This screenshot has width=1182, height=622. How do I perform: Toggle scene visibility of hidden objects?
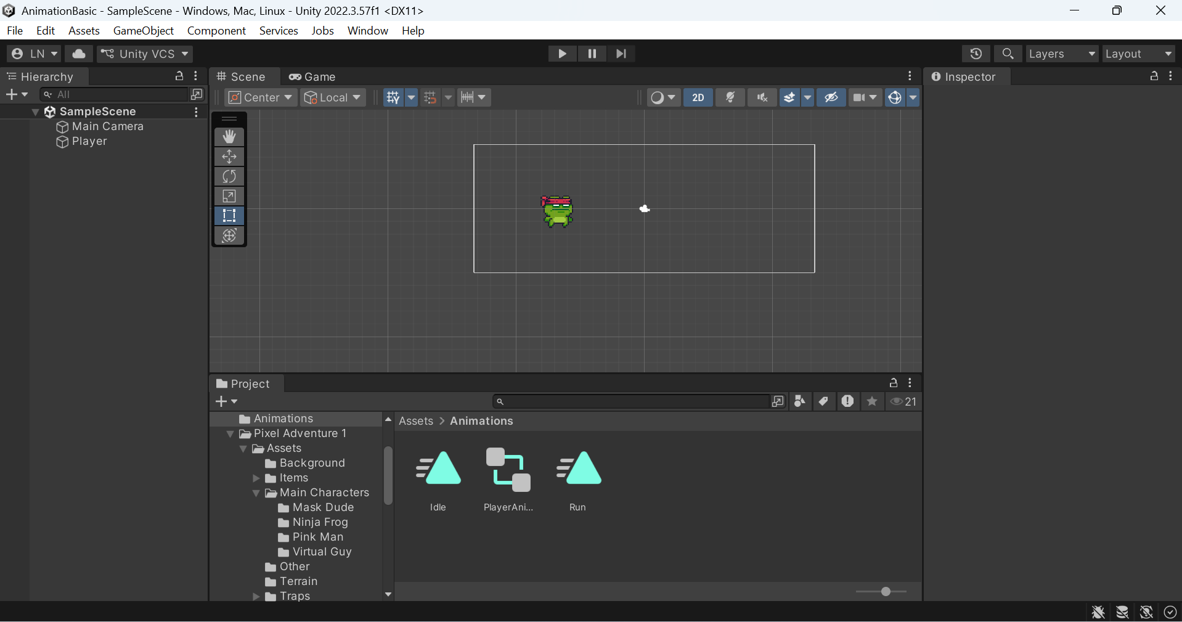[831, 97]
